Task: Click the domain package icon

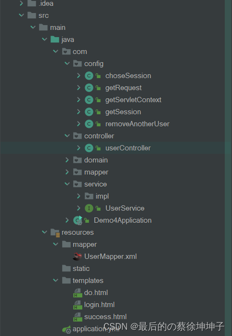Action: pos(77,160)
